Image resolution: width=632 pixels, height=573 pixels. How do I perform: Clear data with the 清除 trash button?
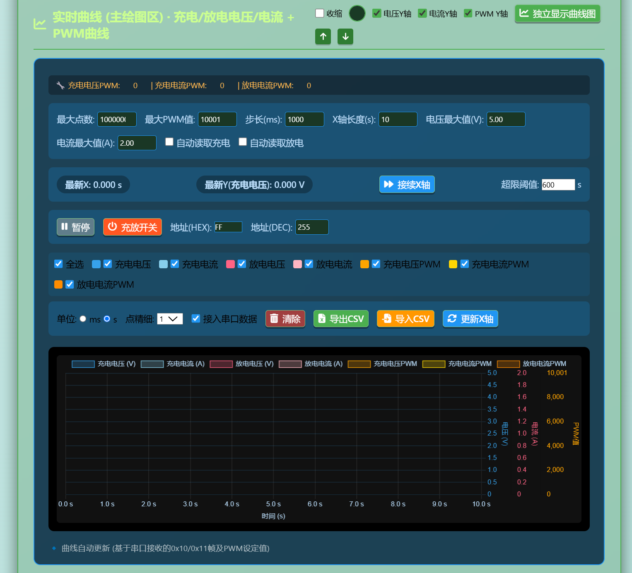tap(285, 319)
